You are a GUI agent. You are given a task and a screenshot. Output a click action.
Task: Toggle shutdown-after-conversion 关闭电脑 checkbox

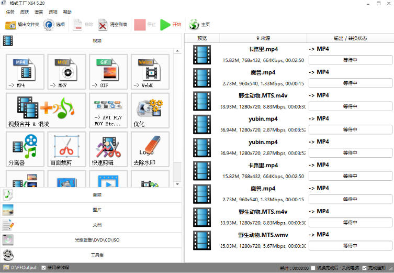coord(313,268)
